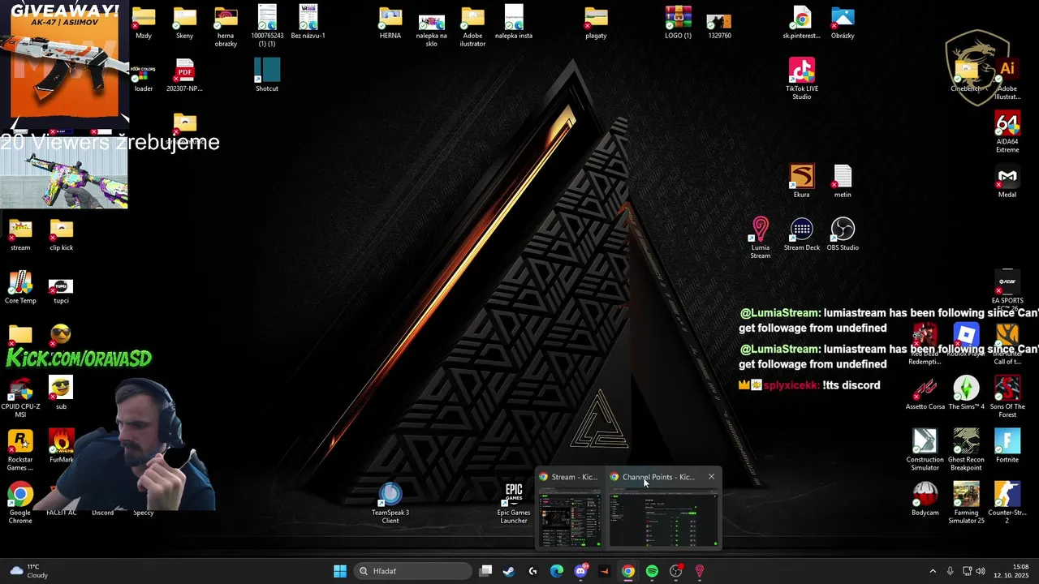The width and height of the screenshot is (1039, 584).
Task: Open the Medal app shortcut
Action: coord(1007,181)
